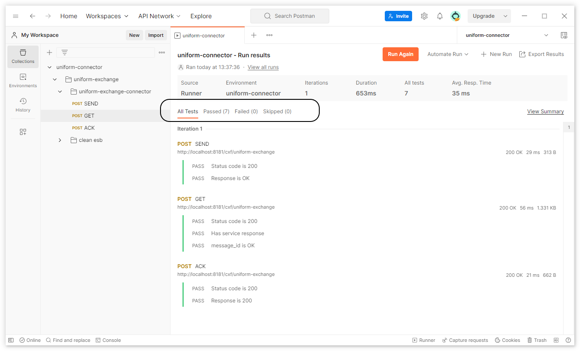Open the environment selector dropdown
580x351 pixels.
click(546, 35)
